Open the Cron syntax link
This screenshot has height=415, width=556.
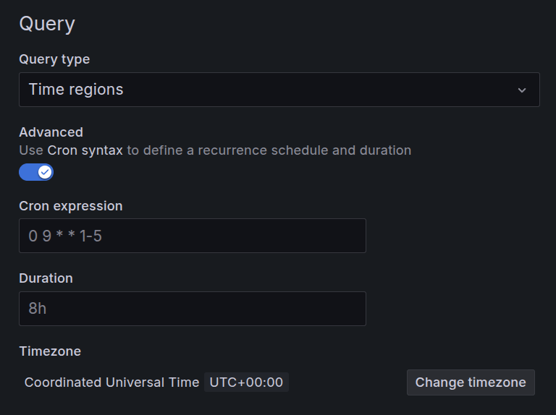(85, 150)
